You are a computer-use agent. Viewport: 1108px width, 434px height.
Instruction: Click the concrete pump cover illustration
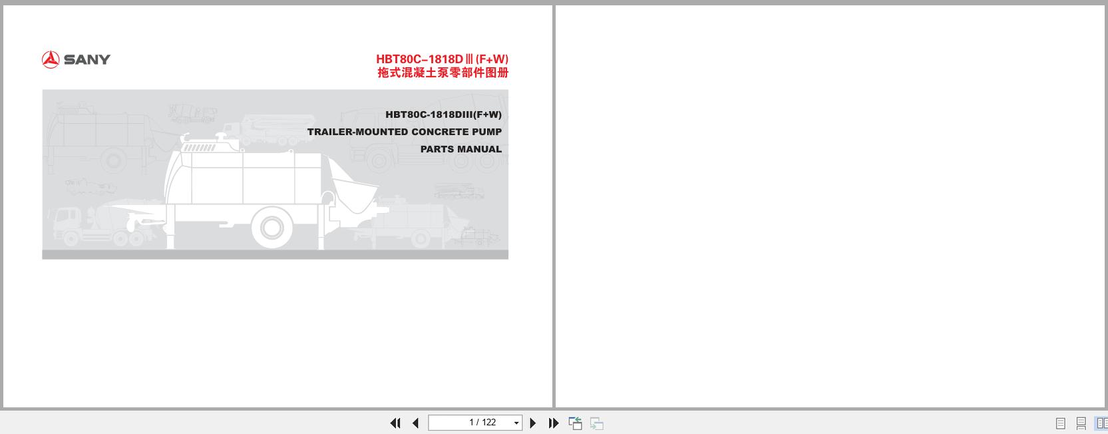pos(275,174)
